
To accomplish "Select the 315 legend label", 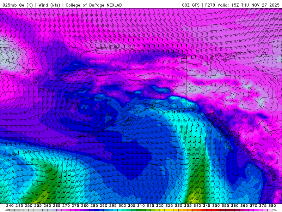I will [x=150, y=206].
